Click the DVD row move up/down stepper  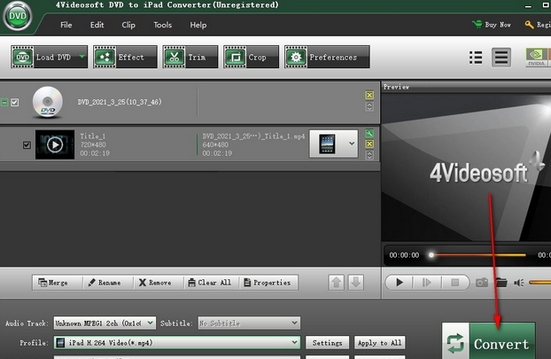tap(369, 106)
